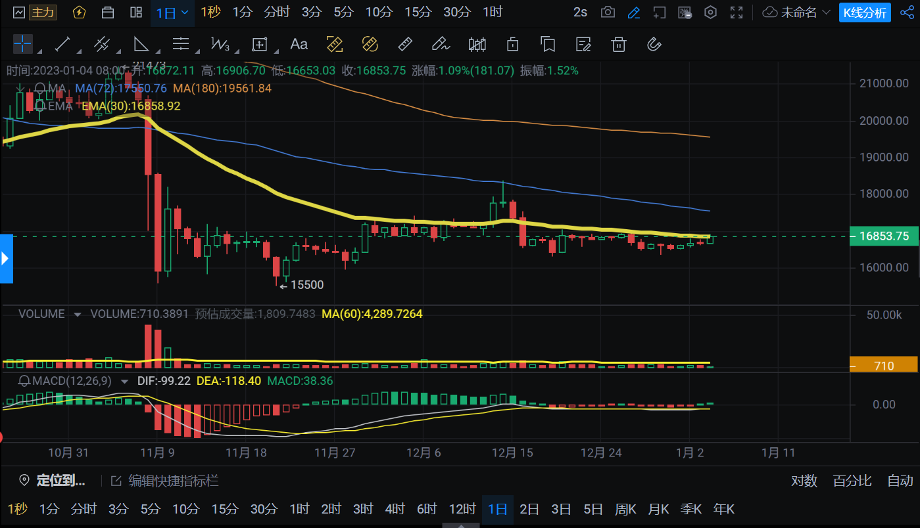Toggle the MACD alert bell icon
Viewport: 920px width, 528px height.
(x=24, y=381)
